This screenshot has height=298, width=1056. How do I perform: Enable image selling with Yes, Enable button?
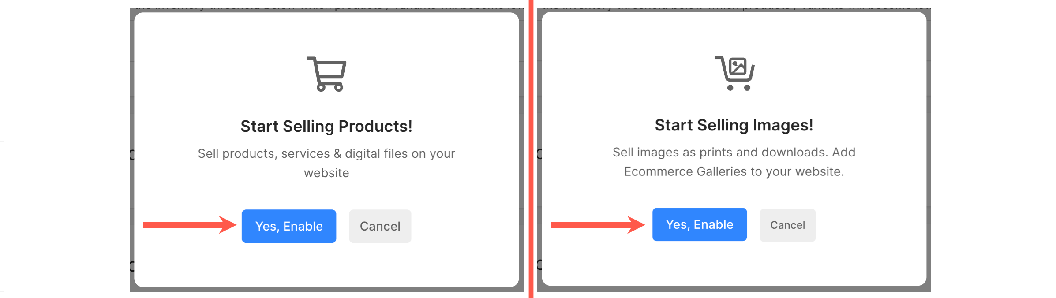700,224
